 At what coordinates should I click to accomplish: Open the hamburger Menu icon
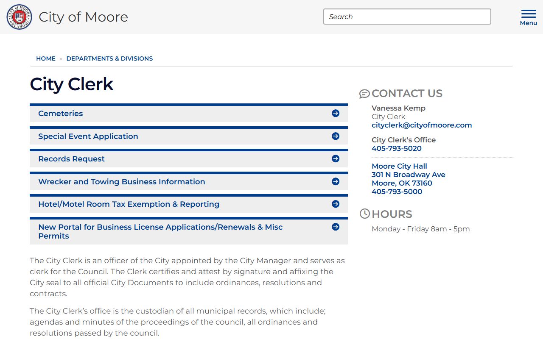pos(528,17)
